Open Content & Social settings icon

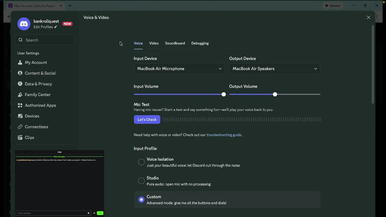point(20,73)
